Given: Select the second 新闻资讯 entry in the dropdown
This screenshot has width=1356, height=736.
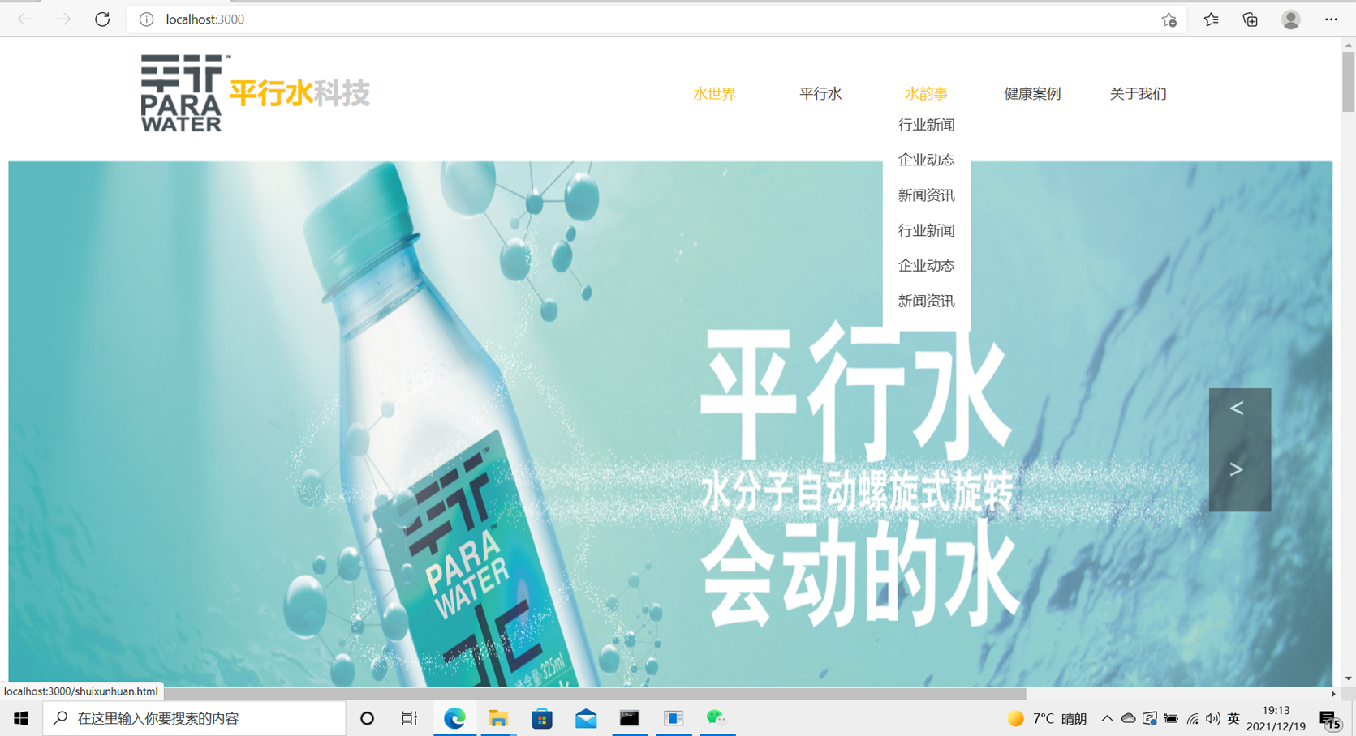Looking at the screenshot, I should 926,302.
